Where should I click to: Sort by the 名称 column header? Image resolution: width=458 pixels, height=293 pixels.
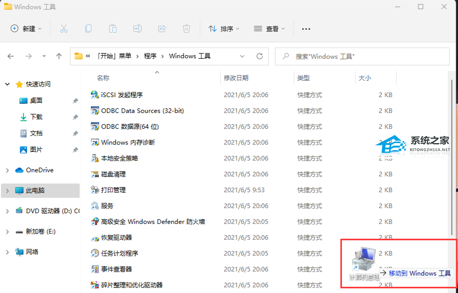click(x=103, y=78)
